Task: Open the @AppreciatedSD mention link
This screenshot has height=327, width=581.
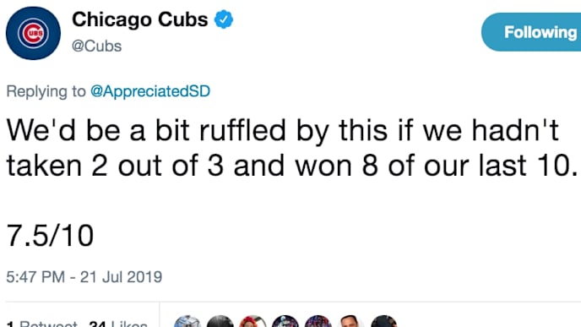Action: point(150,91)
